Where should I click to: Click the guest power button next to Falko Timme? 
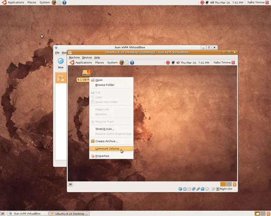[x=233, y=62]
